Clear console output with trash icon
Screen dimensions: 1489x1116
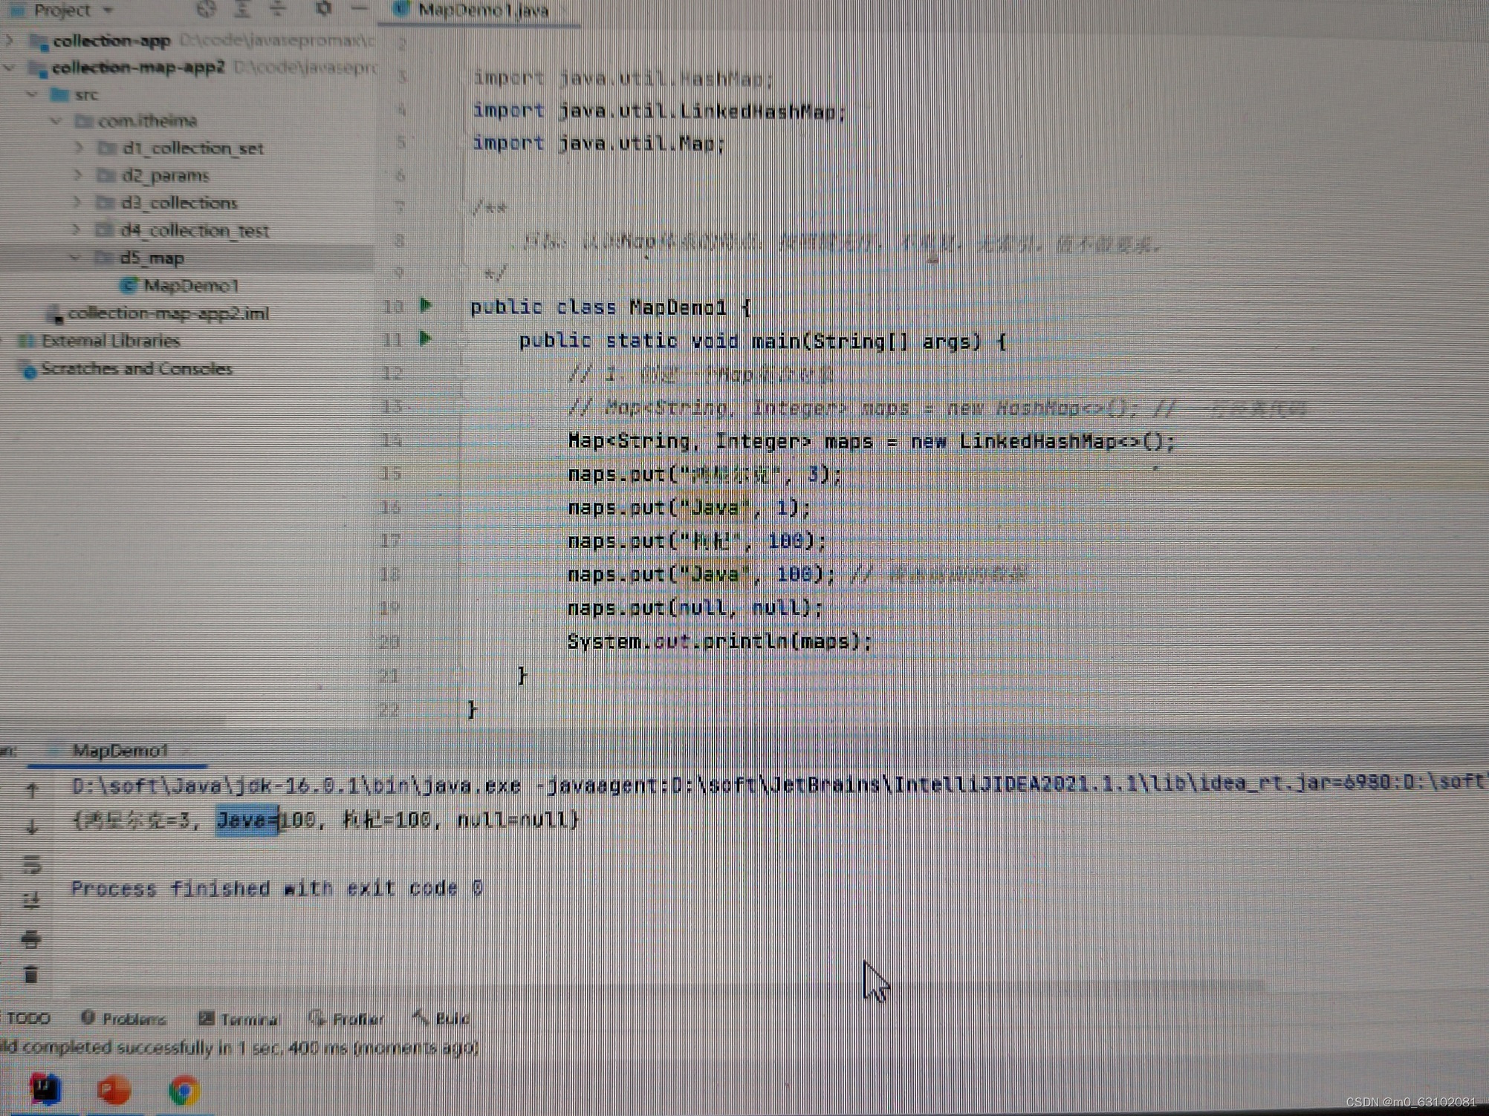pyautogui.click(x=30, y=974)
